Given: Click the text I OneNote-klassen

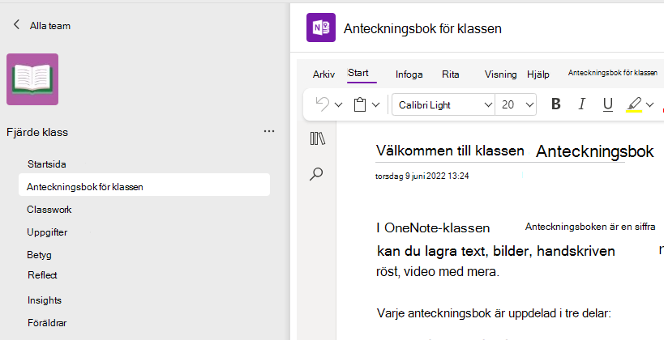Looking at the screenshot, I should pyautogui.click(x=433, y=228).
